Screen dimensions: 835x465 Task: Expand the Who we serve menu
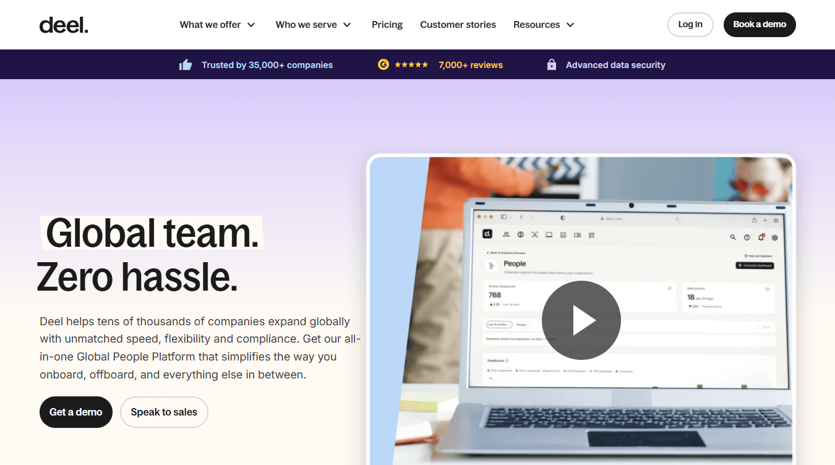(313, 25)
